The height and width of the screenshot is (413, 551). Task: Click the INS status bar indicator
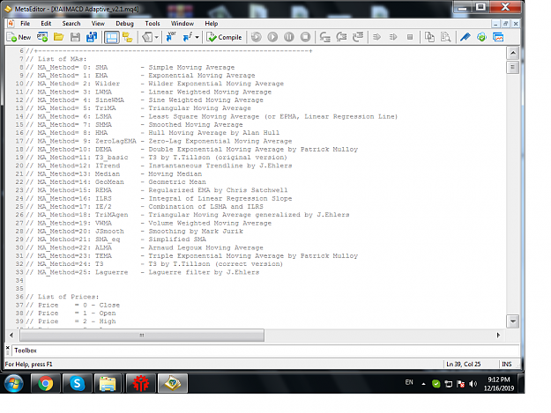pyautogui.click(x=507, y=365)
